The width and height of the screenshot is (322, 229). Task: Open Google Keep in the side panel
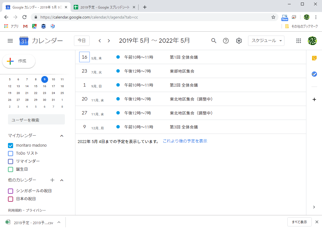(x=314, y=58)
